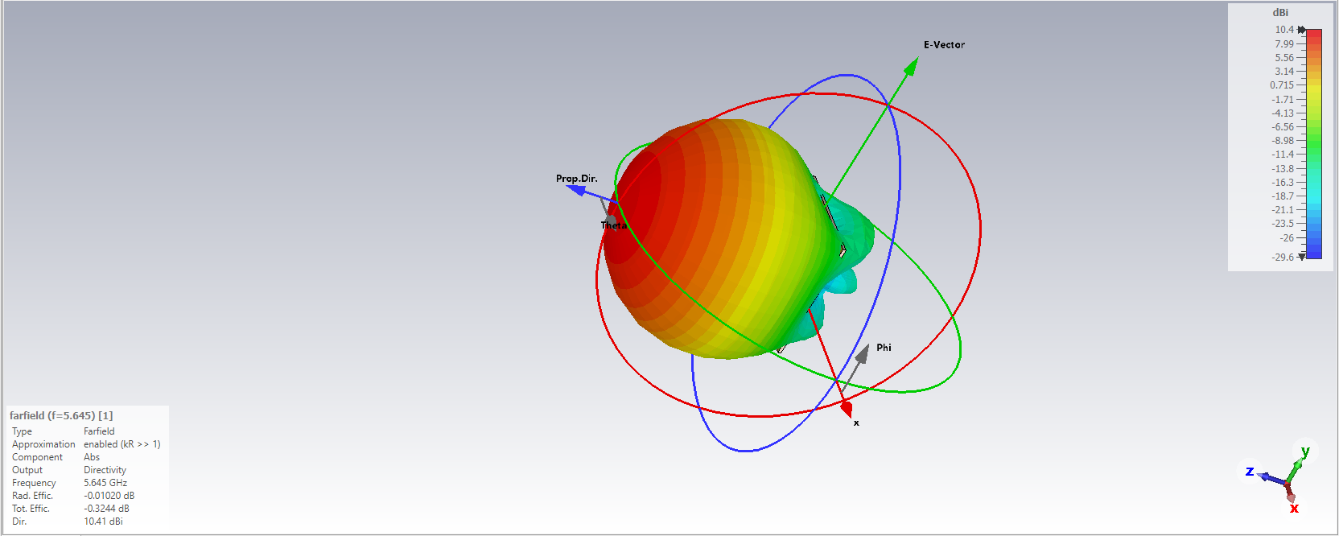The width and height of the screenshot is (1339, 536).
Task: Click the minimum marker arrow at -29.6 on color scale
Action: 1302,257
